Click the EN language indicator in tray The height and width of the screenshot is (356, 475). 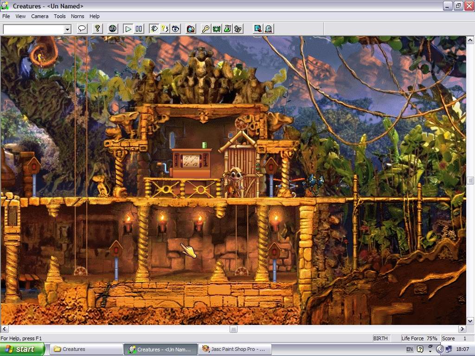click(409, 350)
